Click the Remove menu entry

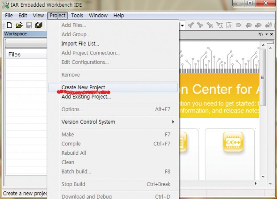113,75
